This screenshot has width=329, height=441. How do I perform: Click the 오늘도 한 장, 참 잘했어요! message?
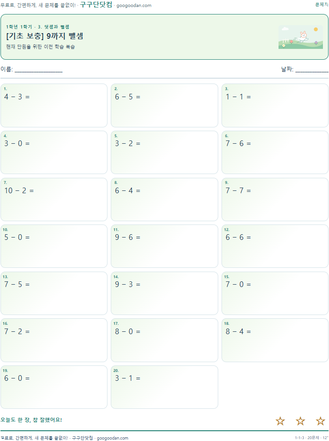[x=31, y=420]
